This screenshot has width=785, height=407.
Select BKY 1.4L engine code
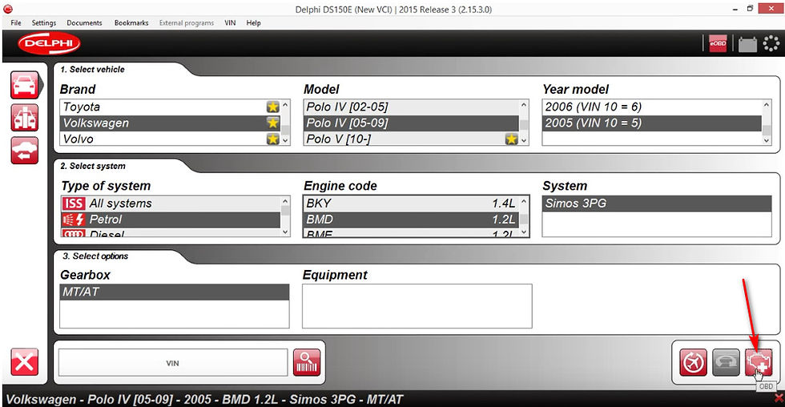411,203
